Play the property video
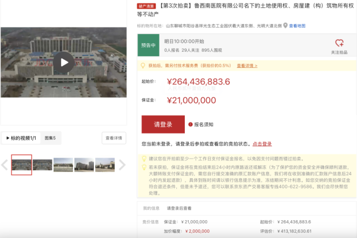This screenshot has height=238, width=357. [x=64, y=62]
